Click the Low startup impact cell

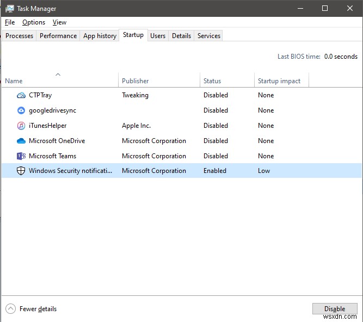pos(264,171)
